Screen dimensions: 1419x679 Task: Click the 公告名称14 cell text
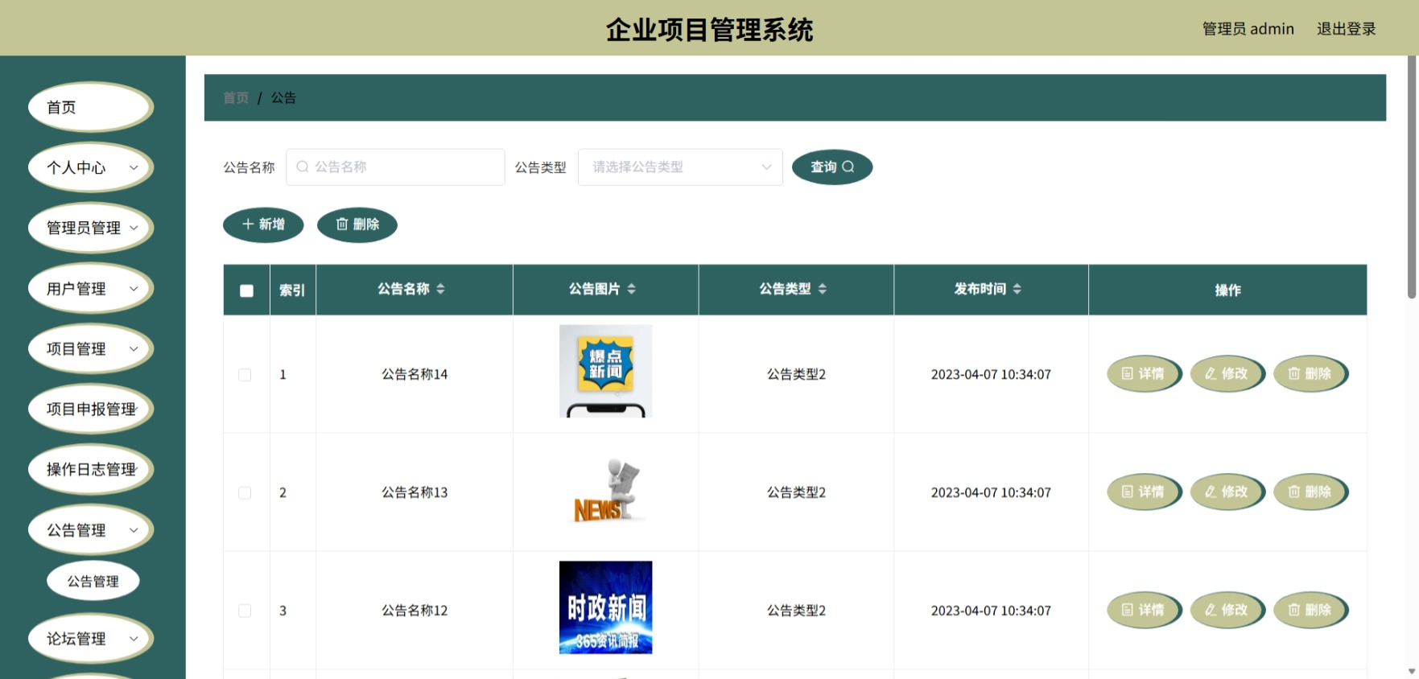click(415, 374)
